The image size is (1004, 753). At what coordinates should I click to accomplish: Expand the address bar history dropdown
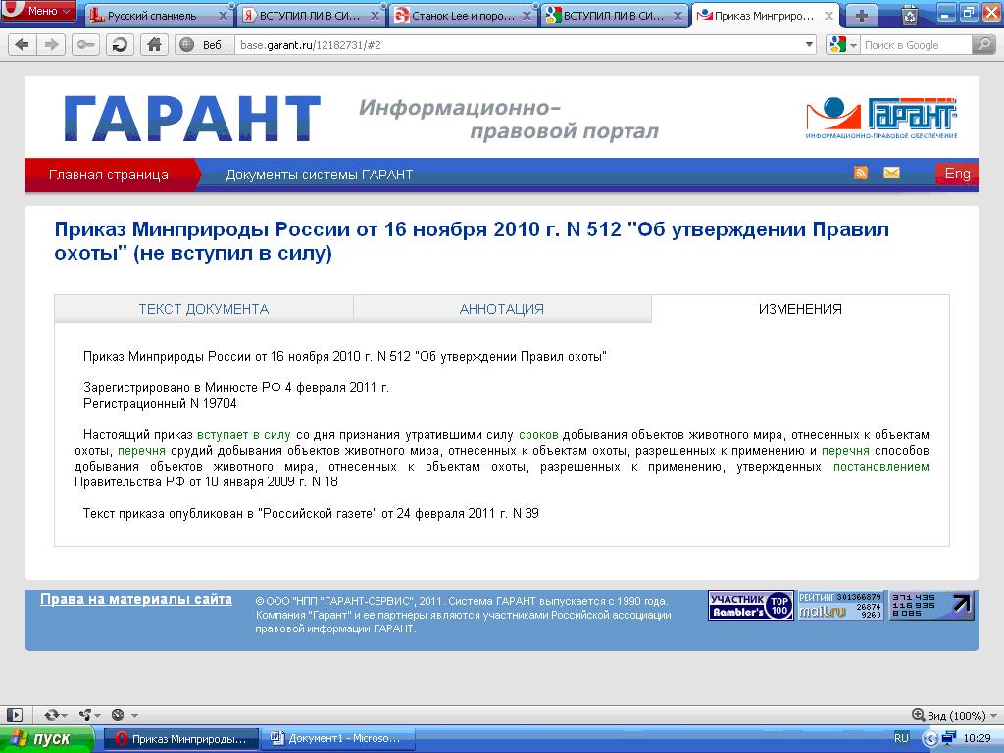[x=809, y=45]
